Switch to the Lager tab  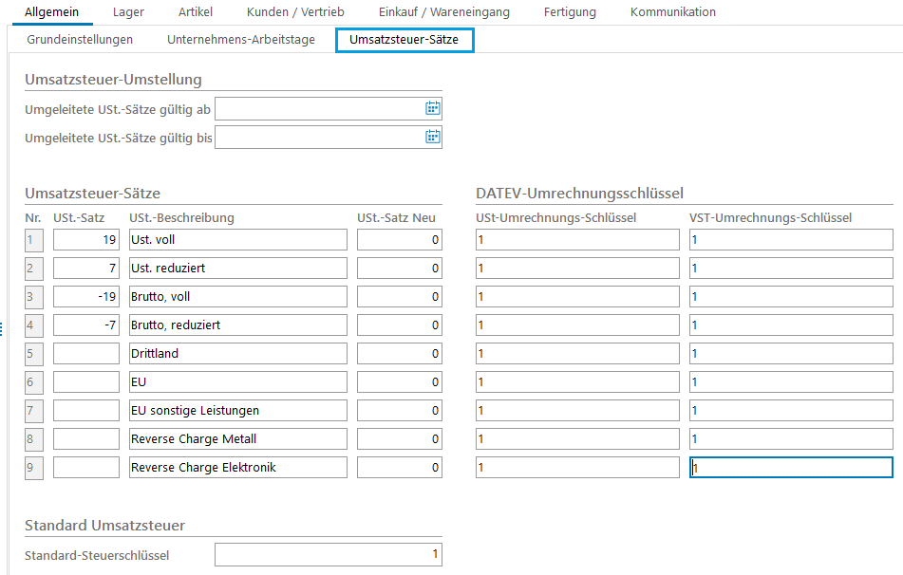tap(128, 12)
